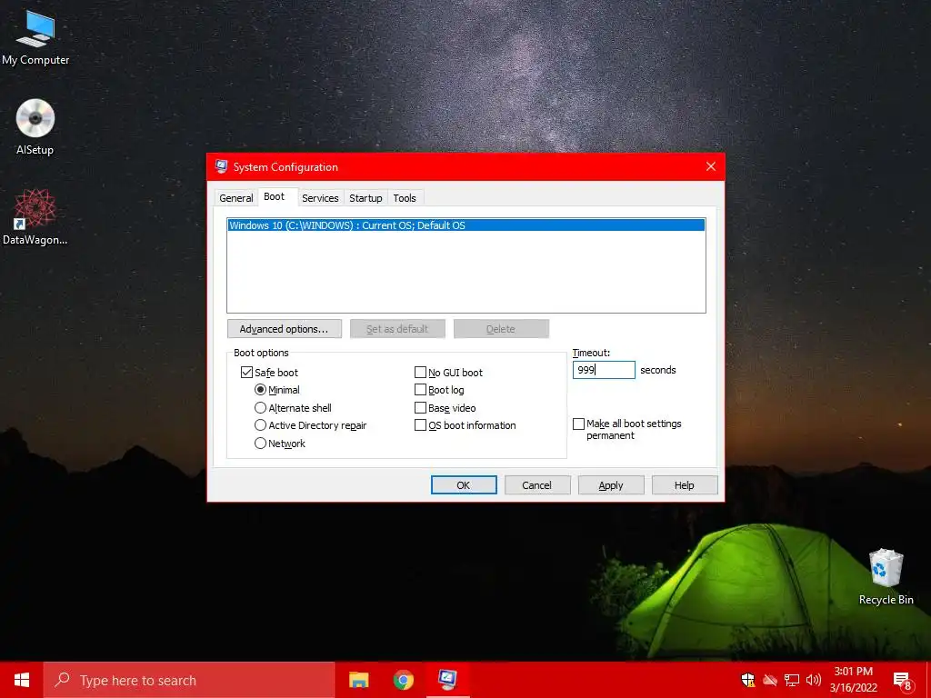Image resolution: width=931 pixels, height=698 pixels.
Task: Enable No GUI boot checkbox
Action: point(420,372)
